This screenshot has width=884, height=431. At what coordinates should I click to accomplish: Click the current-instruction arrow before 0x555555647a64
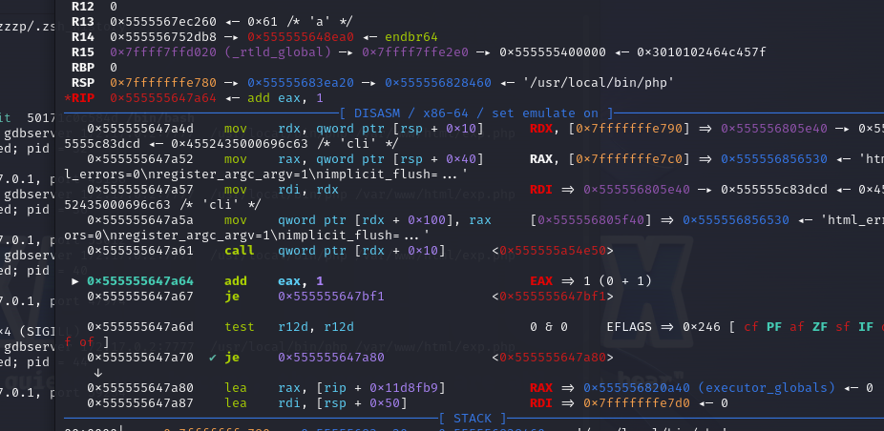[75, 281]
